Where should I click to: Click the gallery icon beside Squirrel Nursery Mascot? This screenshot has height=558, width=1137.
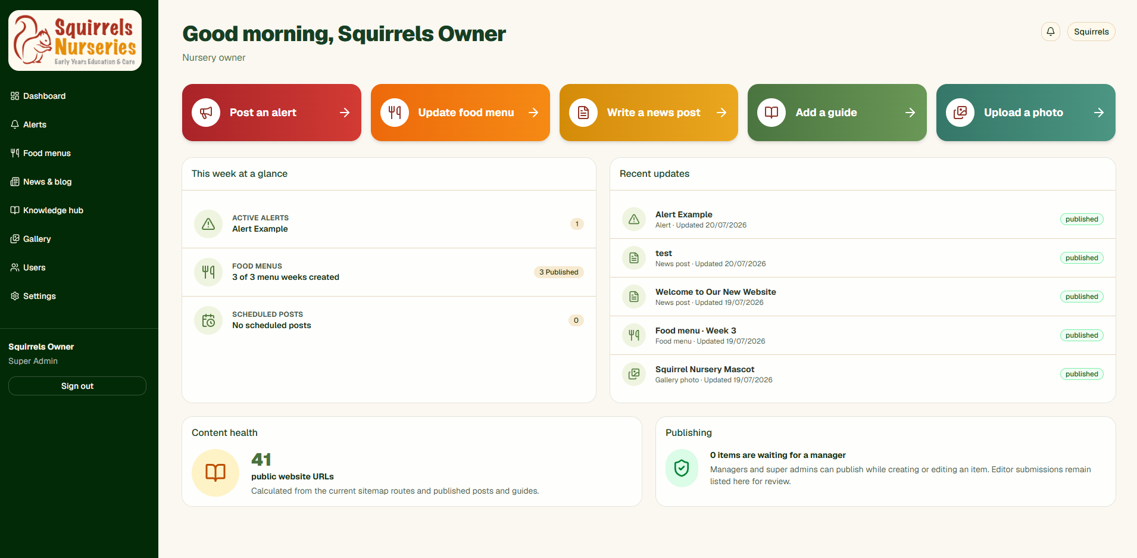point(634,374)
